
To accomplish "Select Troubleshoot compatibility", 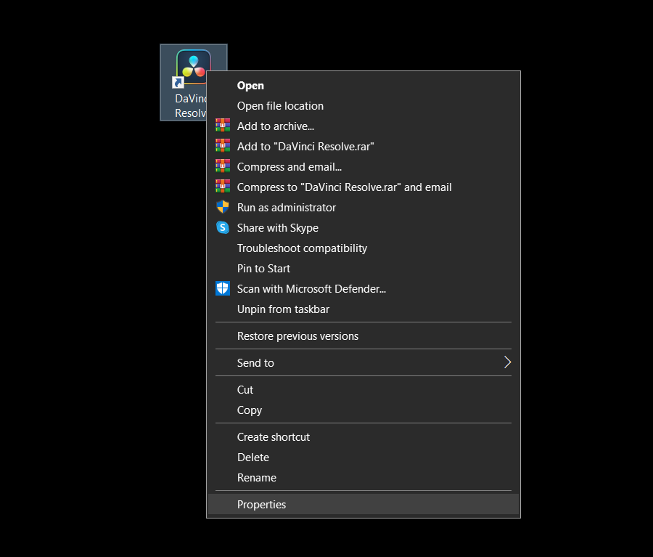I will coord(302,248).
